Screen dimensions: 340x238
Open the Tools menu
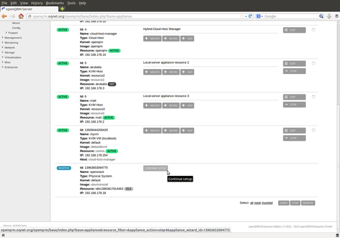(71, 3)
